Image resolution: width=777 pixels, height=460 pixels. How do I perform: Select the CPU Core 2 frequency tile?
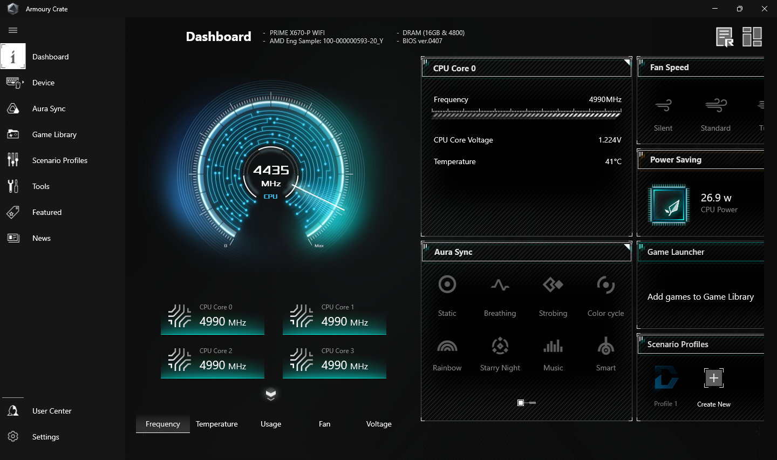coord(213,361)
